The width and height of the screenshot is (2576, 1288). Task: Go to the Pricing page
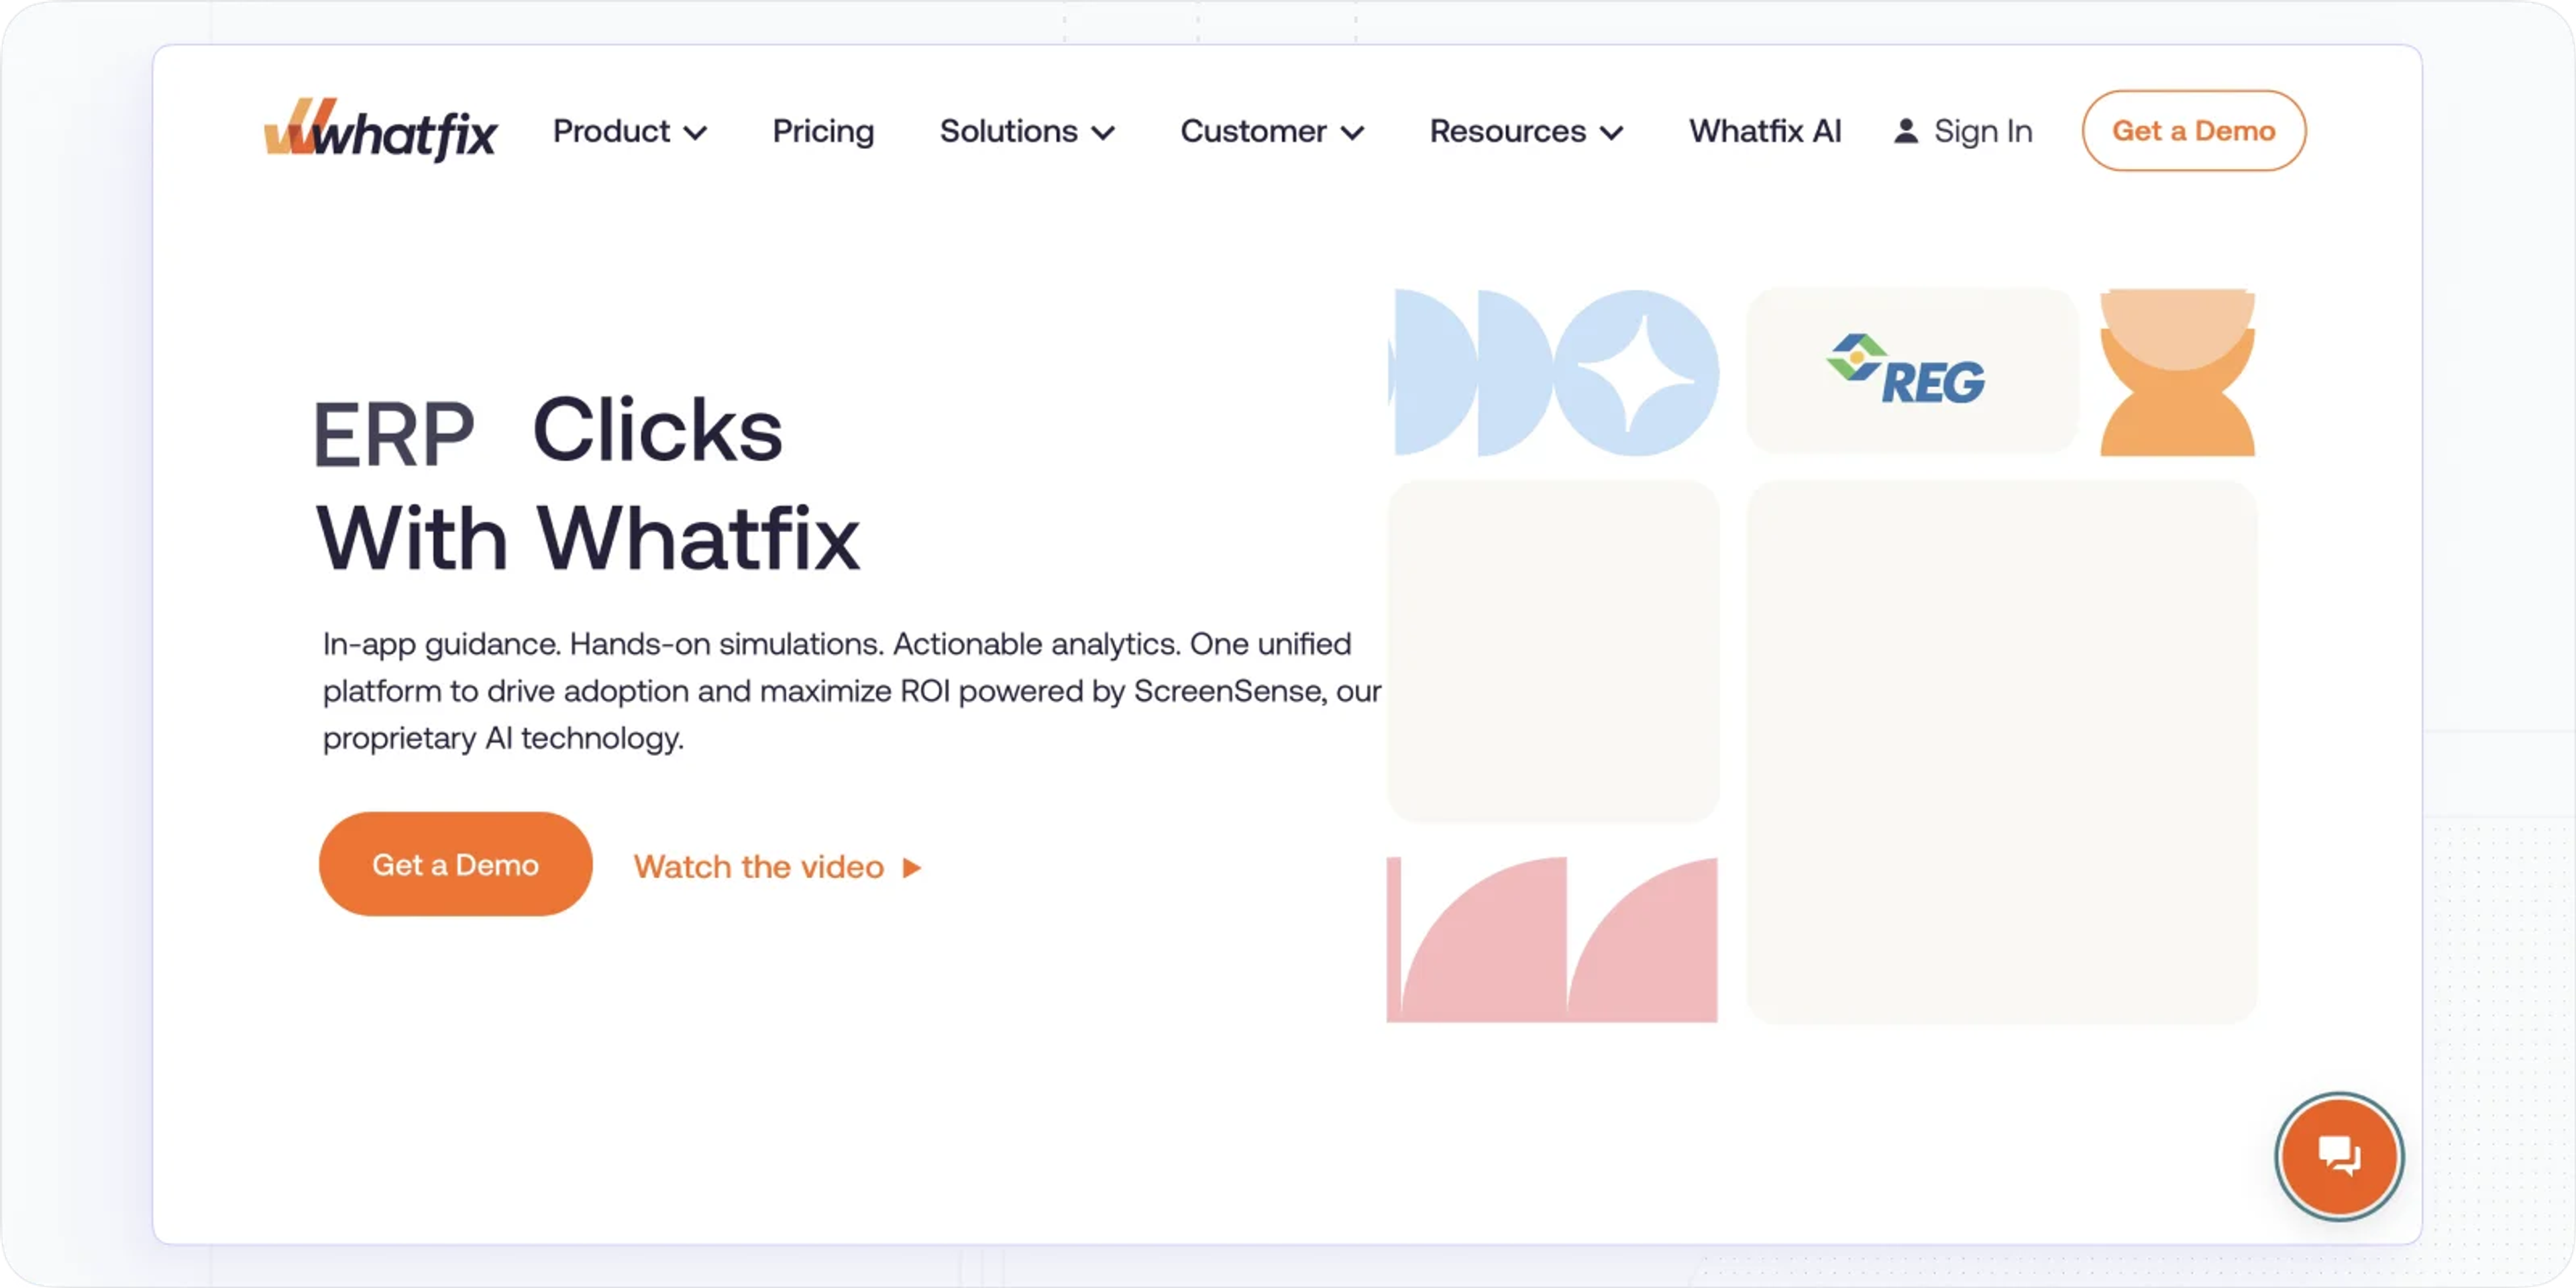(x=823, y=131)
